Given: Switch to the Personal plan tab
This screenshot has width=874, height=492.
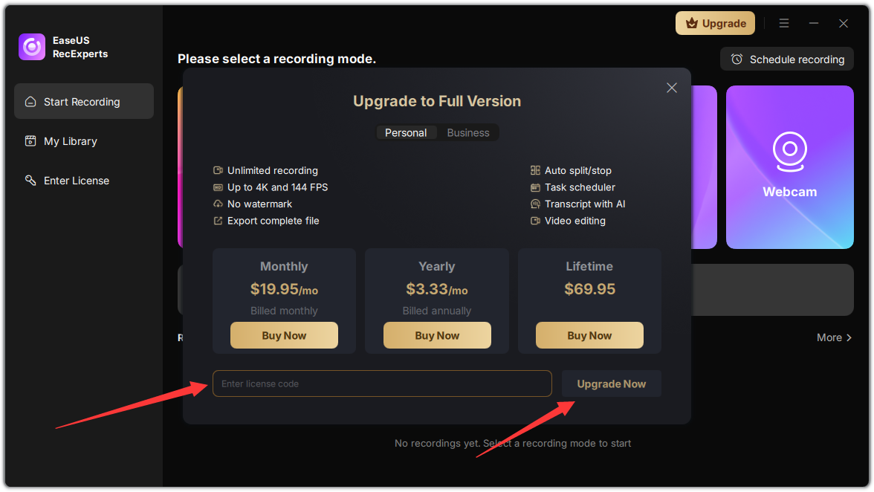Looking at the screenshot, I should click(406, 132).
